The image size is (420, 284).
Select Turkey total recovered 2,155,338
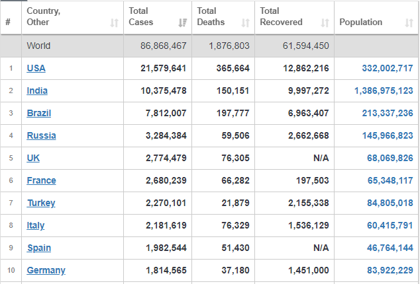(x=308, y=203)
